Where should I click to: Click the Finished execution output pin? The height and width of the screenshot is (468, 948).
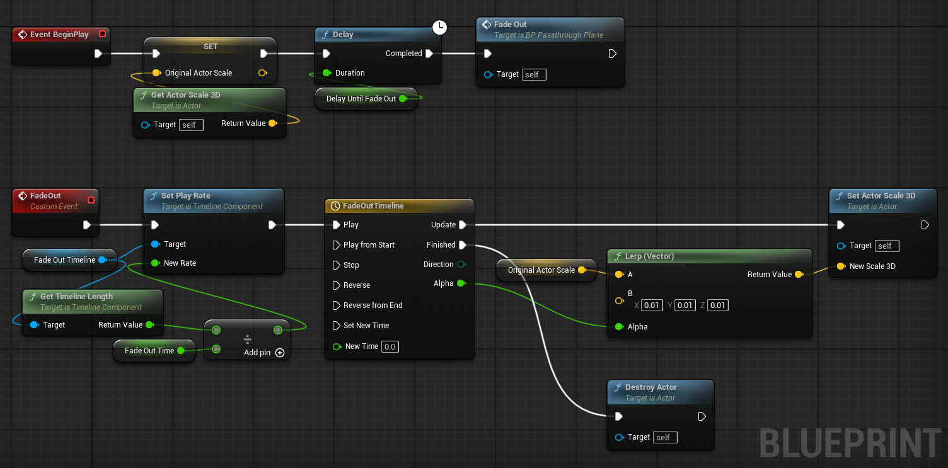click(463, 245)
